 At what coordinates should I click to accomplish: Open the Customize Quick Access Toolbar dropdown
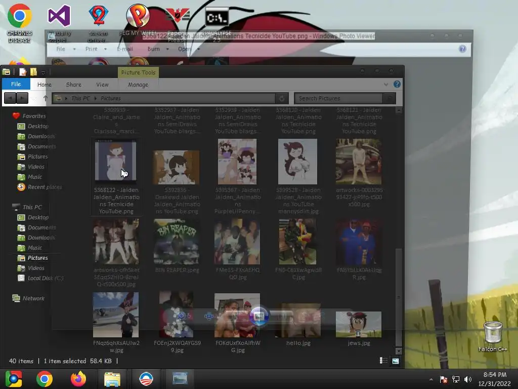coord(43,72)
